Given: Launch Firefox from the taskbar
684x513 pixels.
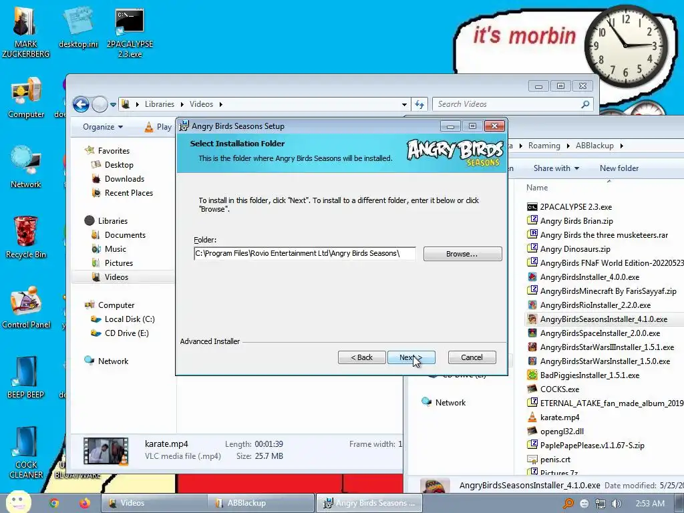Looking at the screenshot, I should [85, 503].
